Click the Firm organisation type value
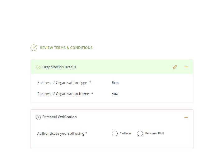 (115, 83)
